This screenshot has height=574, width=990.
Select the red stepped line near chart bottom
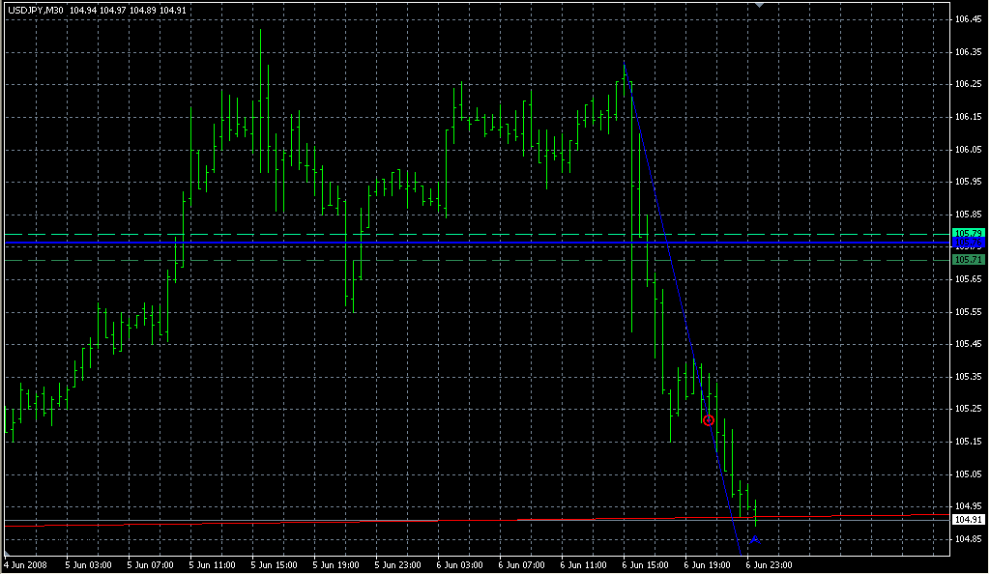click(x=319, y=522)
